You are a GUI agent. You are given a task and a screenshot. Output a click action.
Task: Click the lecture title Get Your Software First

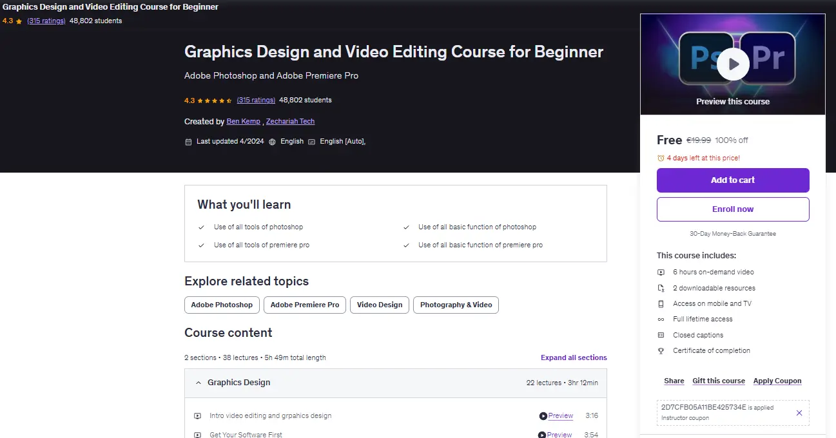(x=246, y=435)
